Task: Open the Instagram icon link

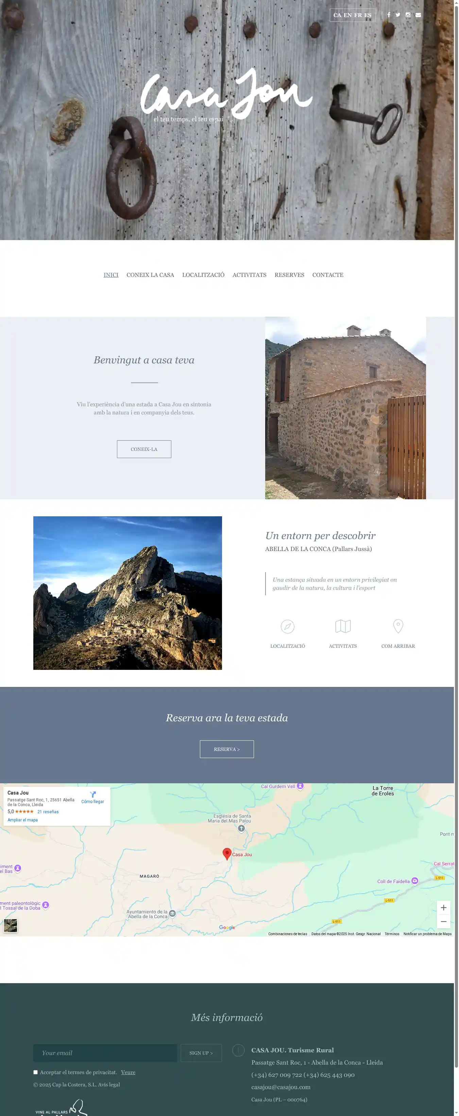Action: point(408,15)
